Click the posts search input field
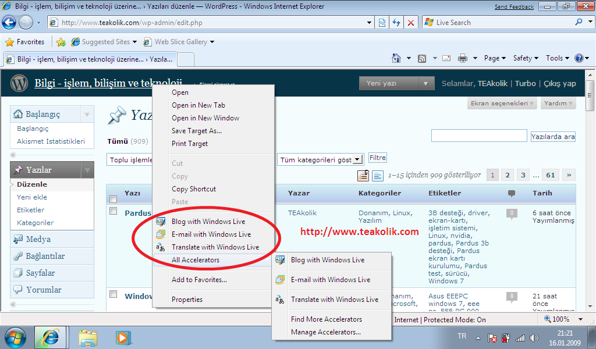596x349 pixels. point(479,136)
